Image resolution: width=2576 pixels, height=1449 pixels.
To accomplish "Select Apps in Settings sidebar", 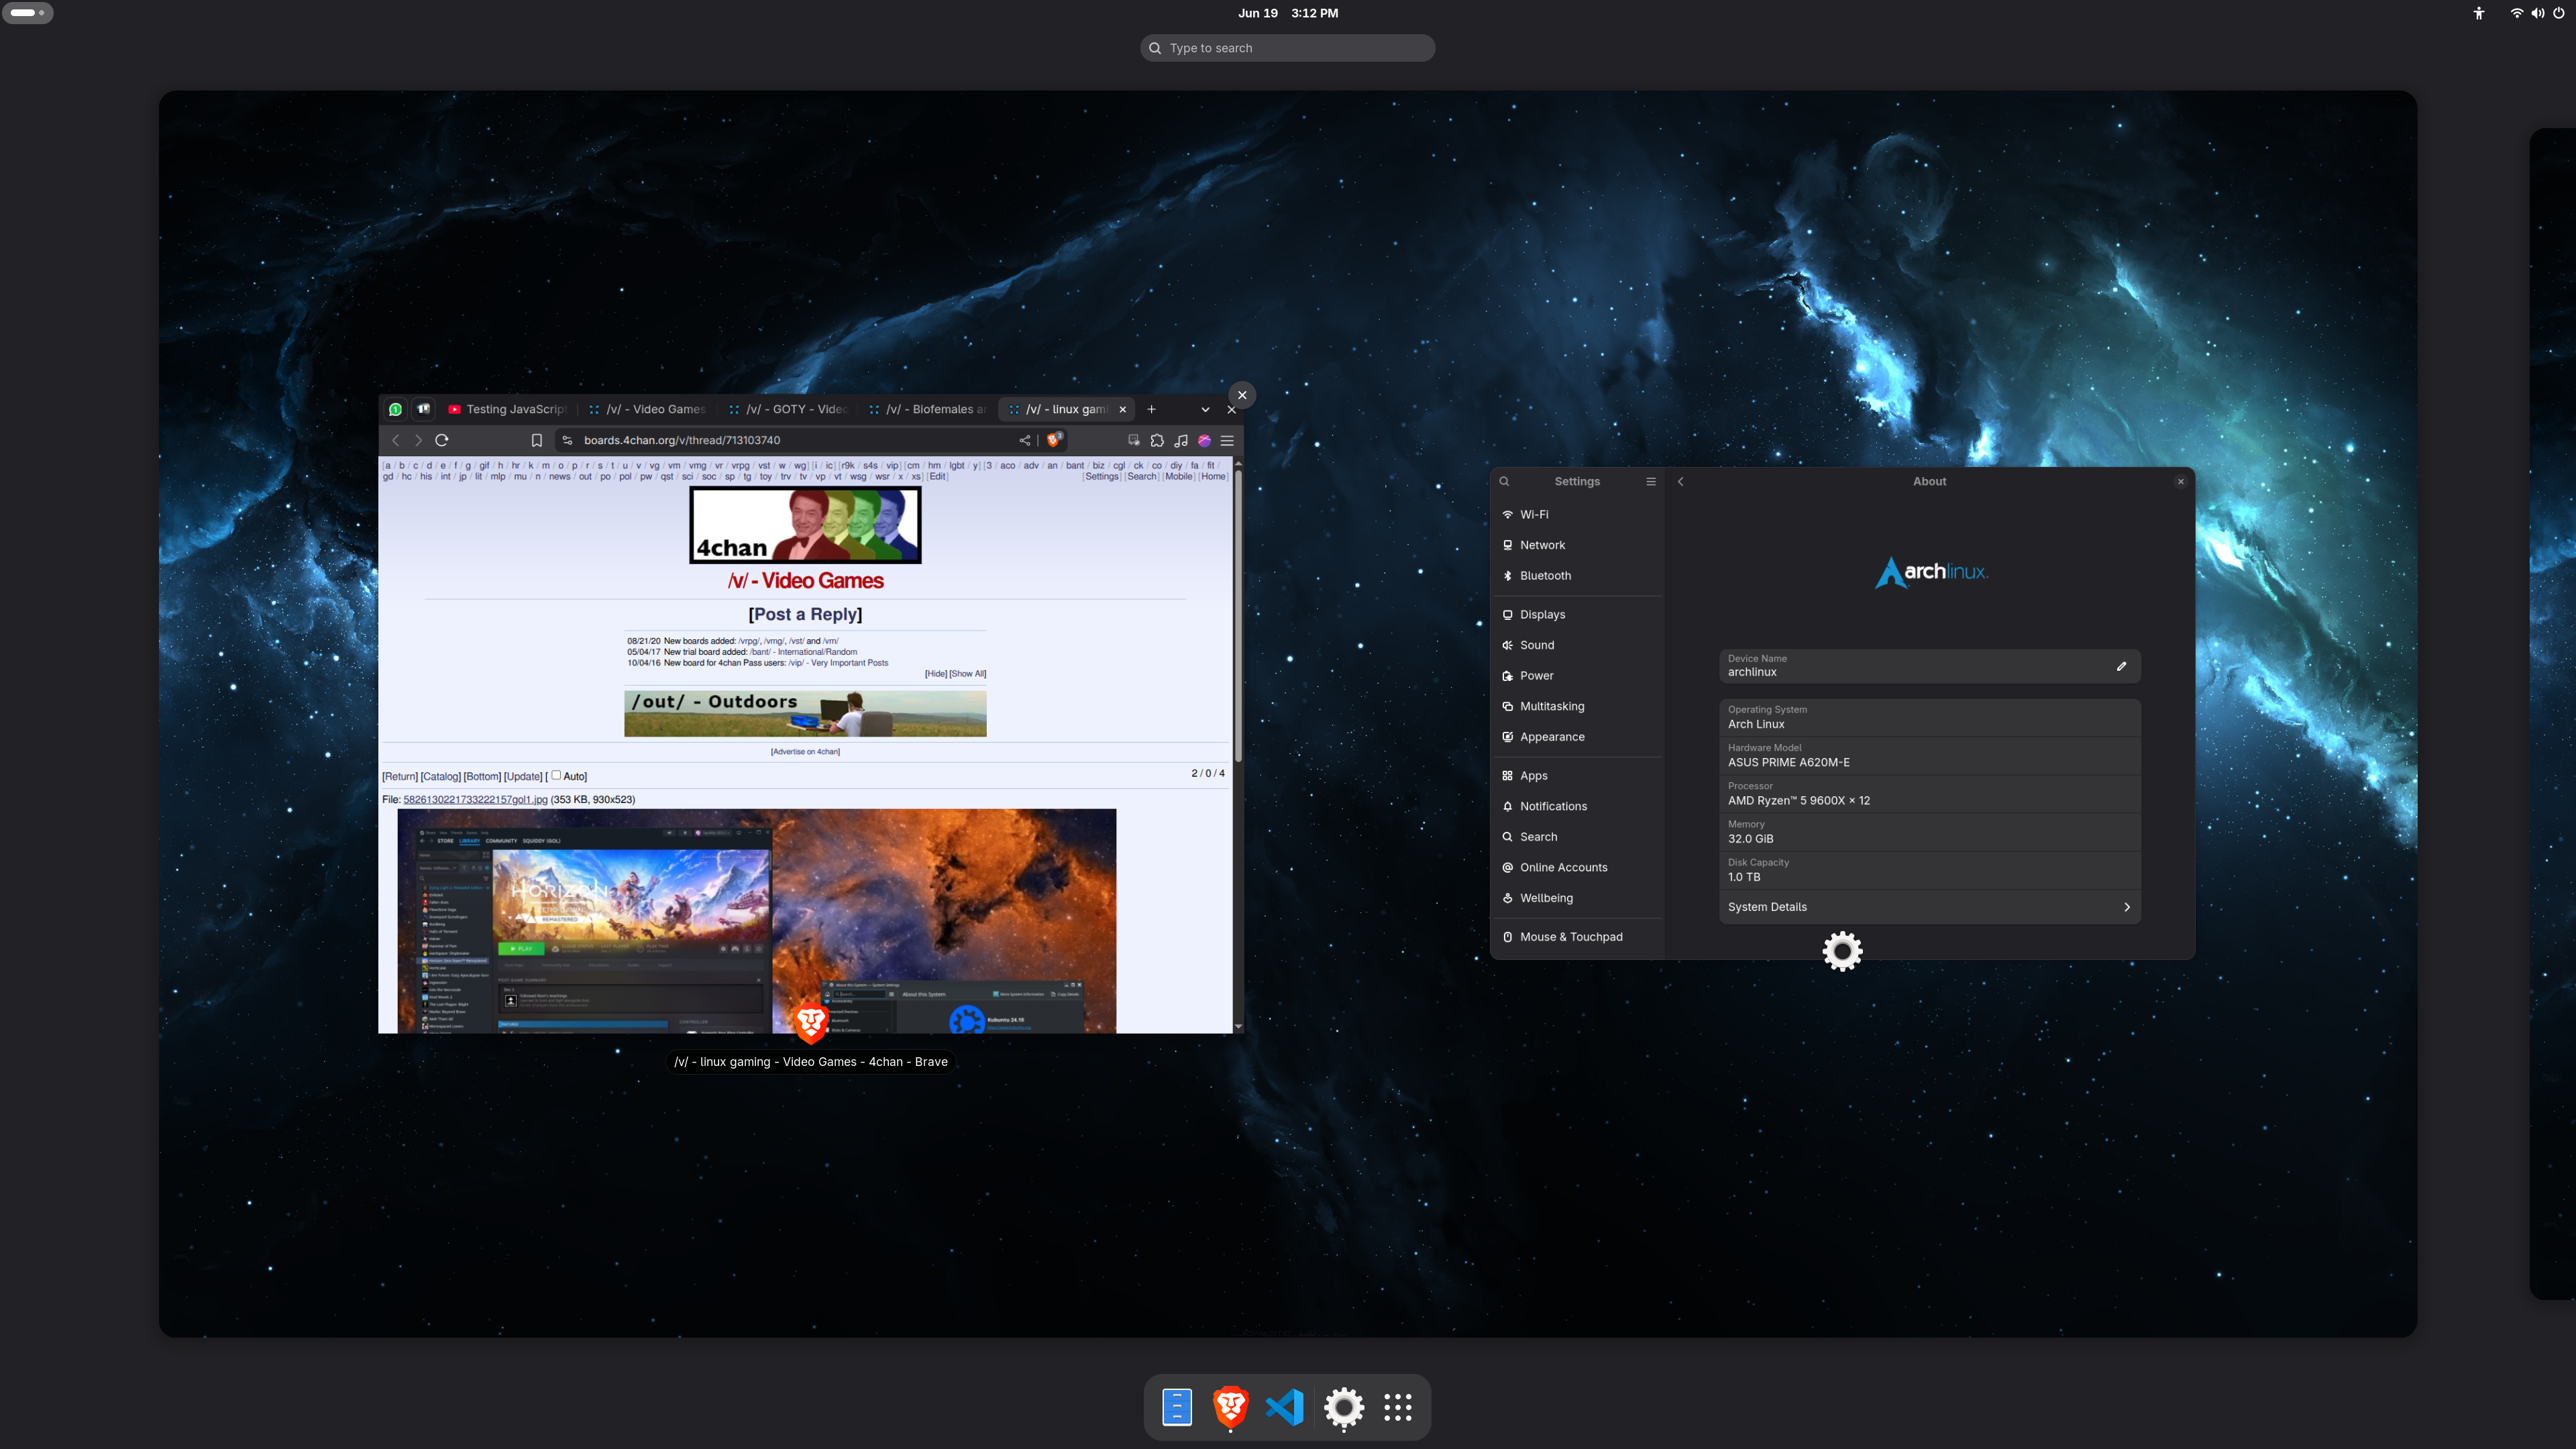I will [1578, 775].
